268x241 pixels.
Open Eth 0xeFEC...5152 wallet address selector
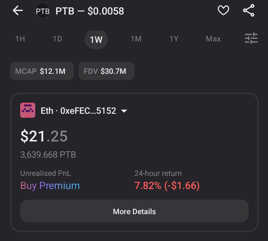(x=78, y=111)
